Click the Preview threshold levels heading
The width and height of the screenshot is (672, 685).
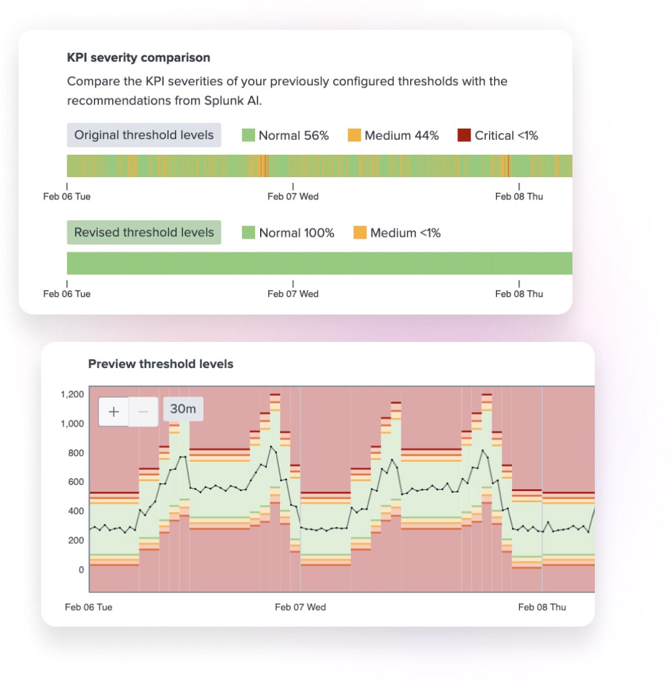[161, 364]
